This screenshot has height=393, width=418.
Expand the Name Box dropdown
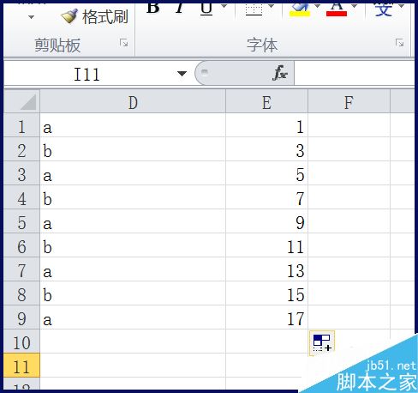(x=182, y=74)
